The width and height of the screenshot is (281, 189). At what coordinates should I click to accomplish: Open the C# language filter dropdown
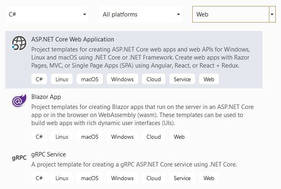[47, 14]
